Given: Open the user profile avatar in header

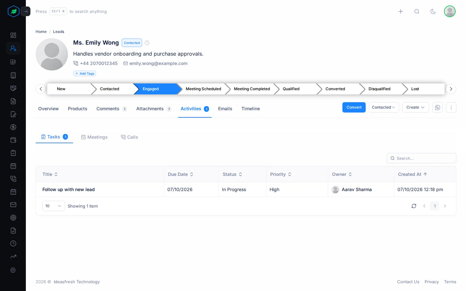Looking at the screenshot, I should [450, 11].
